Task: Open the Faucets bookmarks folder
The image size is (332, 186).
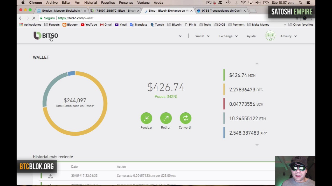Action: coord(52,25)
